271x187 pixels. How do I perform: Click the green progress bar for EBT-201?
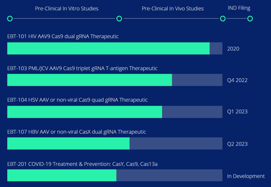[x=62, y=175]
